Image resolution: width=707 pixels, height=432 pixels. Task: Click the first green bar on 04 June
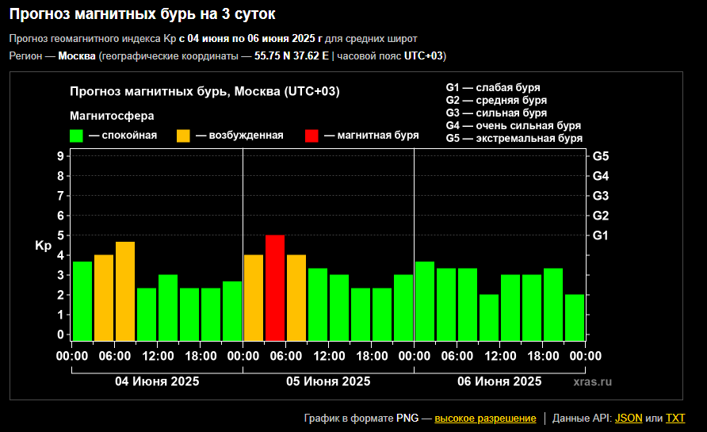tap(82, 301)
